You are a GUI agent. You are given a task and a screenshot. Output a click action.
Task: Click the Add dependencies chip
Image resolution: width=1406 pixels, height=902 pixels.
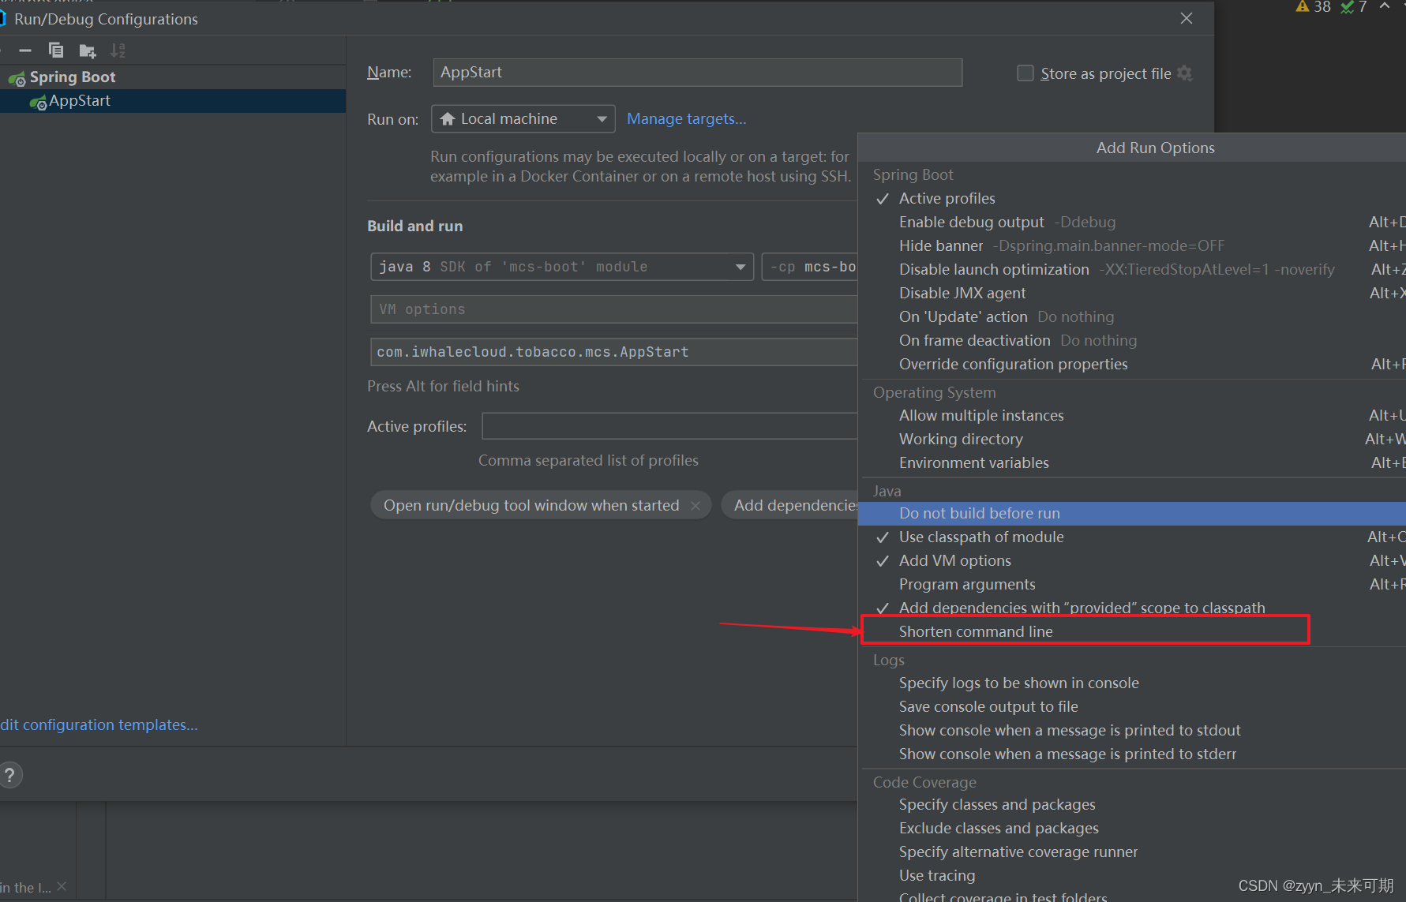click(x=789, y=506)
